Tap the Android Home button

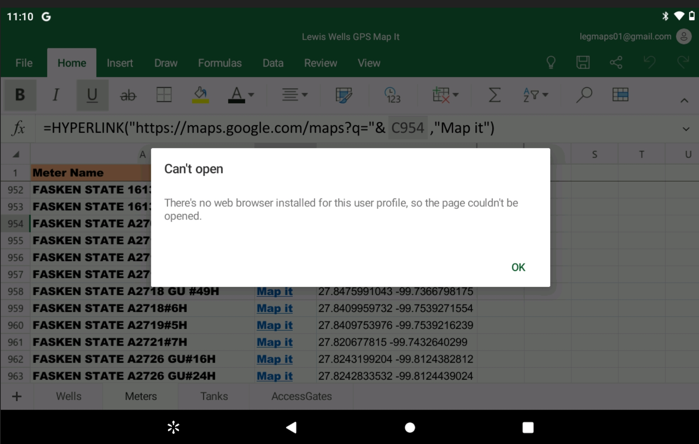pos(410,427)
